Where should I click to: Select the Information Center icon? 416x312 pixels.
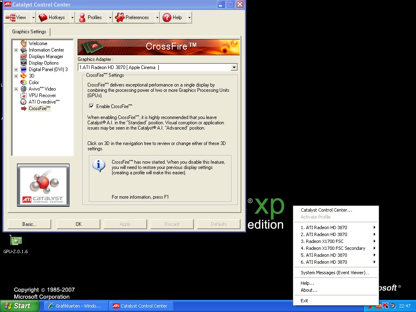[24, 50]
